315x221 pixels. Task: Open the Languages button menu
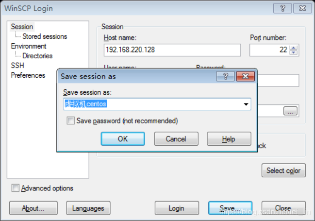tap(88, 208)
